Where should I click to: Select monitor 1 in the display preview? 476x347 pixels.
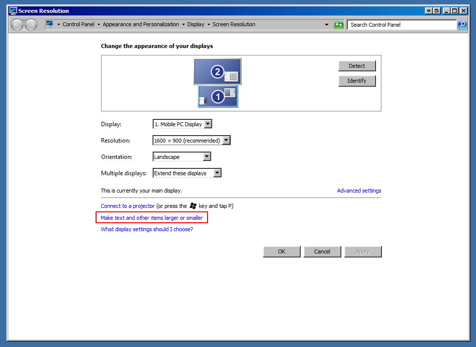click(218, 97)
